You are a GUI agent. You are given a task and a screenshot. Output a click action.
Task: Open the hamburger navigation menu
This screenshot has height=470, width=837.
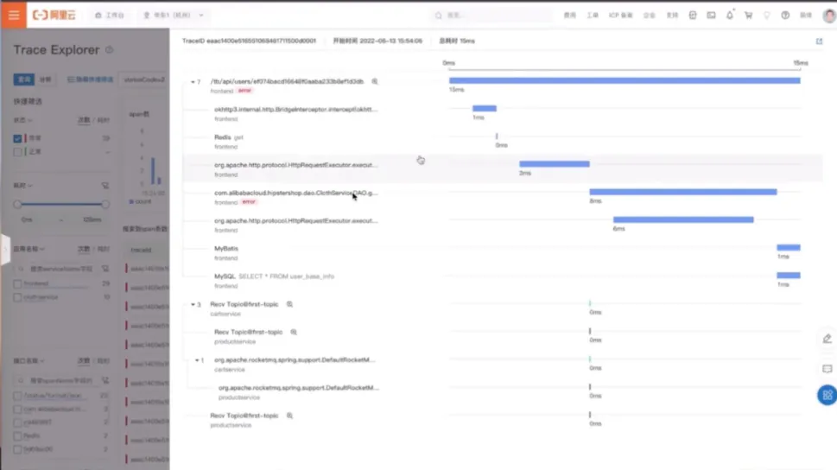(x=14, y=15)
